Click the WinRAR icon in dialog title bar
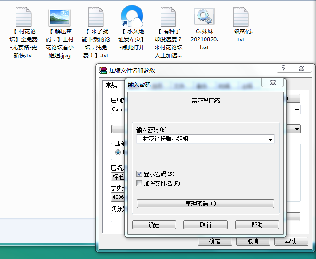This screenshot has width=316, height=259. click(103, 70)
